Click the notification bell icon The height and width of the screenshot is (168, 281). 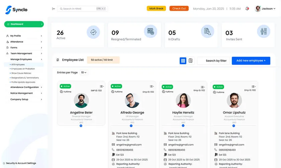(x=247, y=9)
